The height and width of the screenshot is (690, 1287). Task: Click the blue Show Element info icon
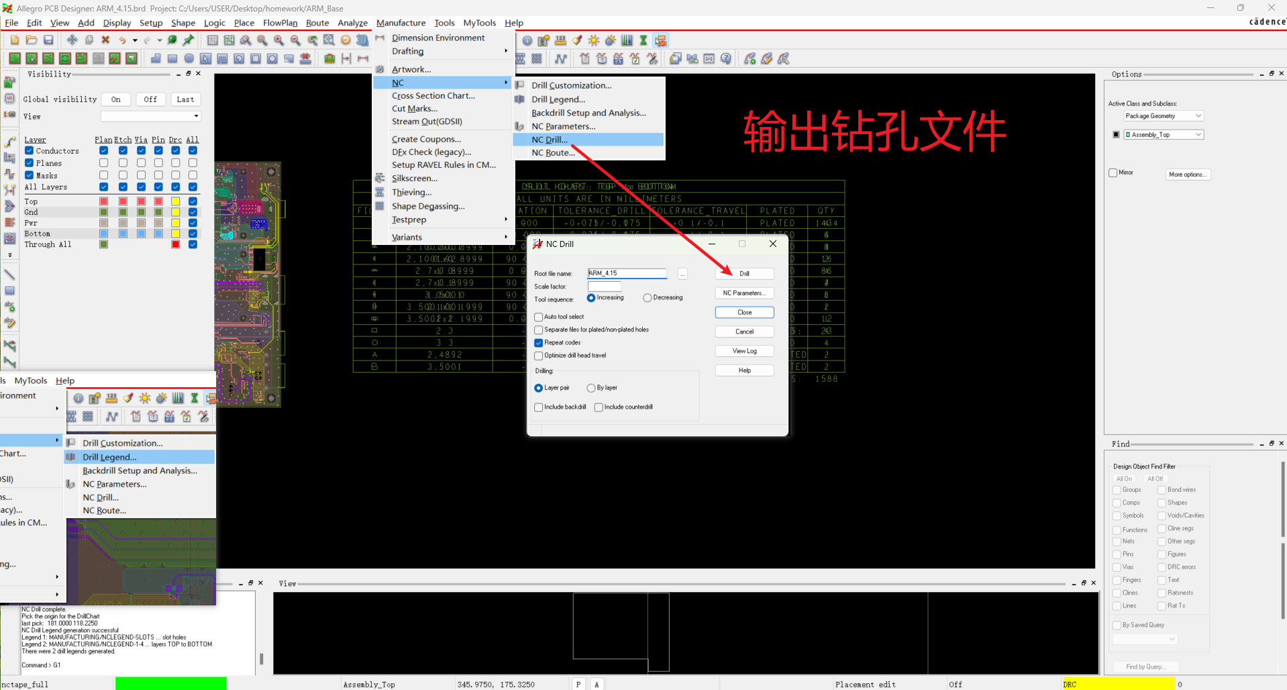pyautogui.click(x=527, y=40)
